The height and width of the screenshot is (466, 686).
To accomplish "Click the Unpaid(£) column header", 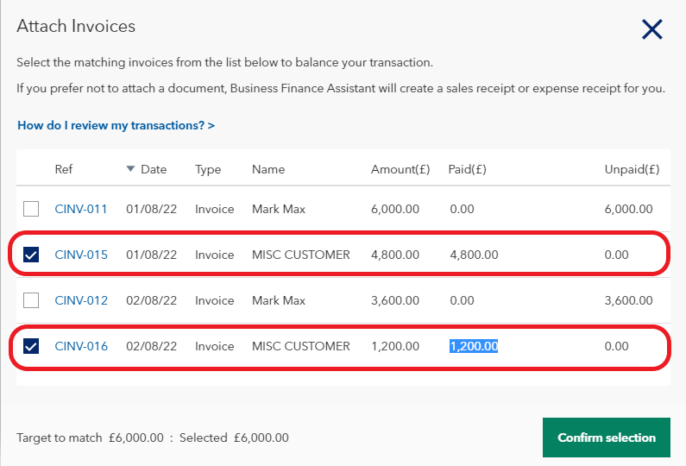I will 632,169.
